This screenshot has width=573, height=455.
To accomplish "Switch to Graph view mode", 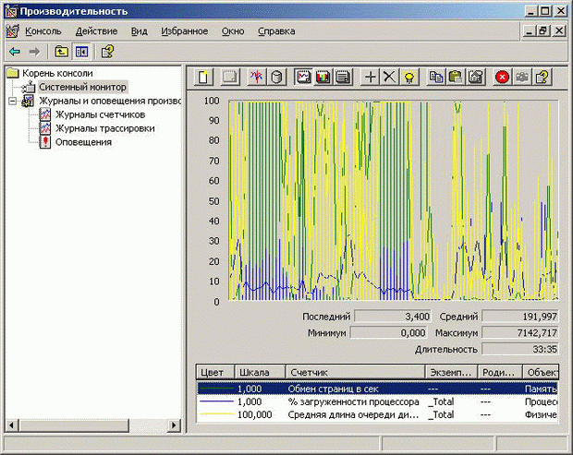I will click(x=303, y=77).
